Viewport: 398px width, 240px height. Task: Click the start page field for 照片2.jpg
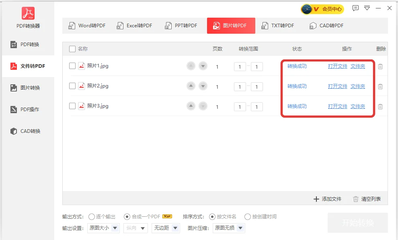(240, 87)
